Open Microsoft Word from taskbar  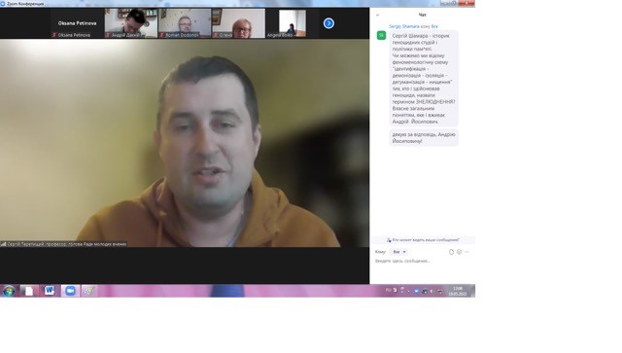[x=50, y=291]
